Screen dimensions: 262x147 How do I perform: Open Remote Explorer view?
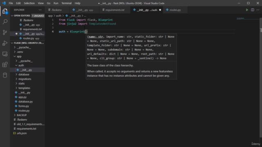(5, 54)
